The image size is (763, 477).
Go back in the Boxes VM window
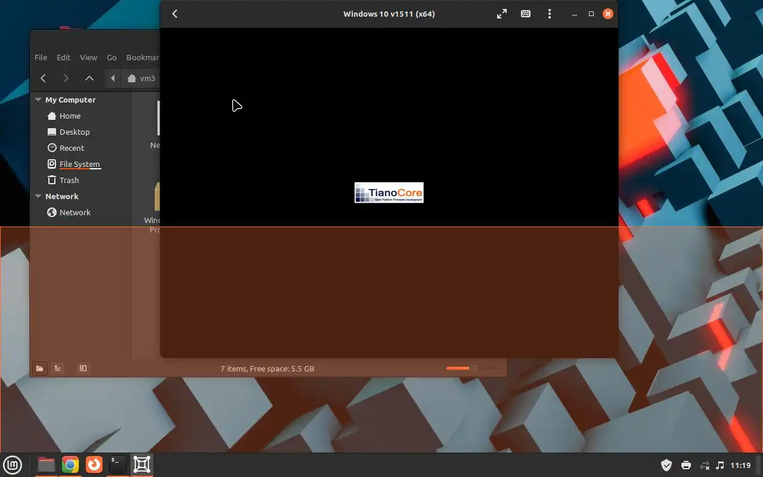175,14
